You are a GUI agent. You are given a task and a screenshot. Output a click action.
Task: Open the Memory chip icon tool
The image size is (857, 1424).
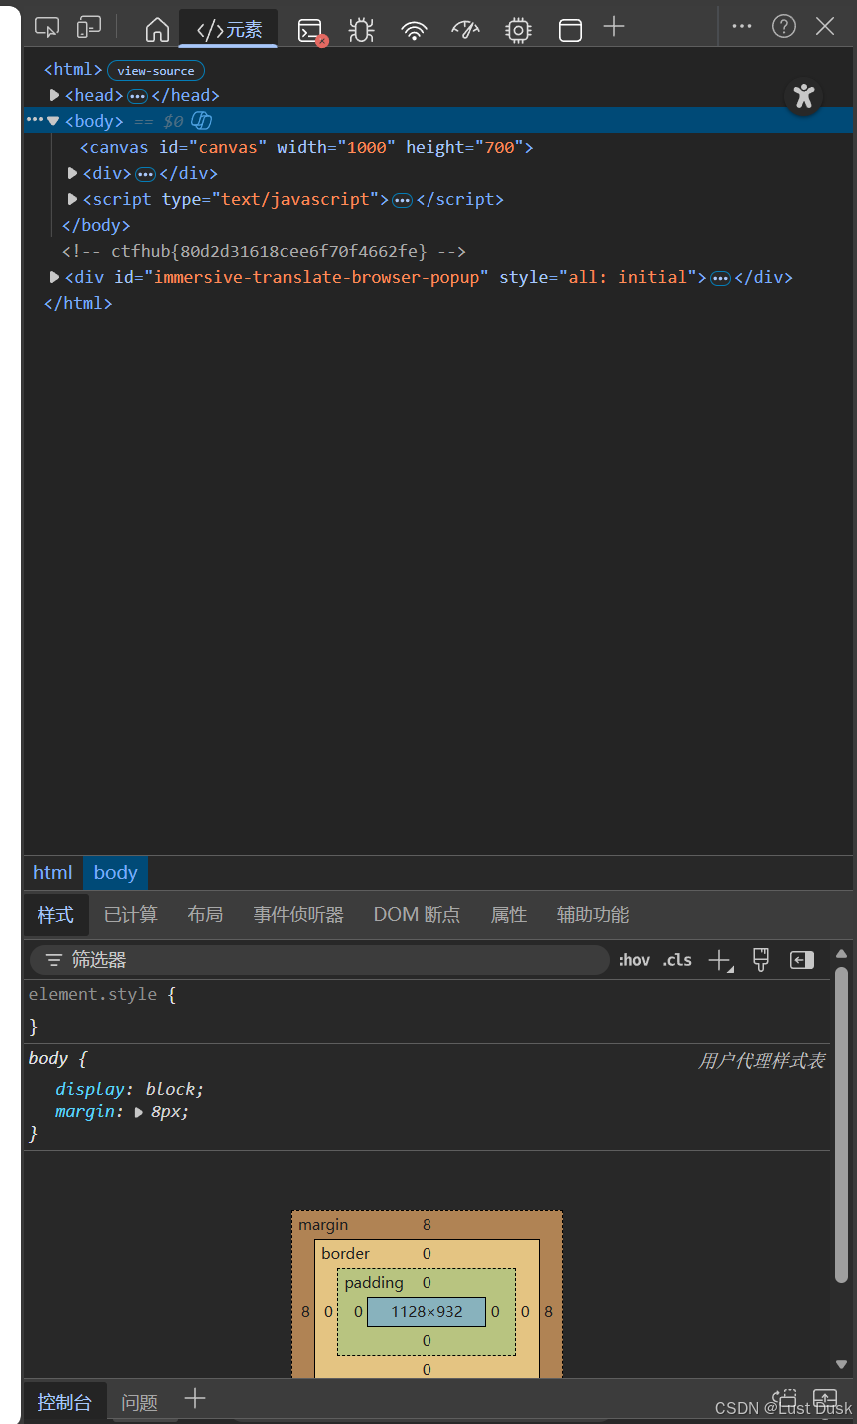(518, 30)
